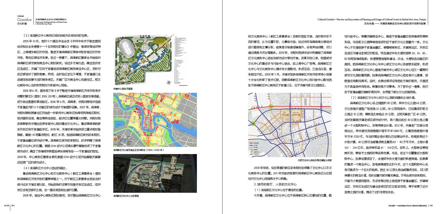Click the colorful land-use zoning map
This screenshot has height=214, width=445.
151,120
